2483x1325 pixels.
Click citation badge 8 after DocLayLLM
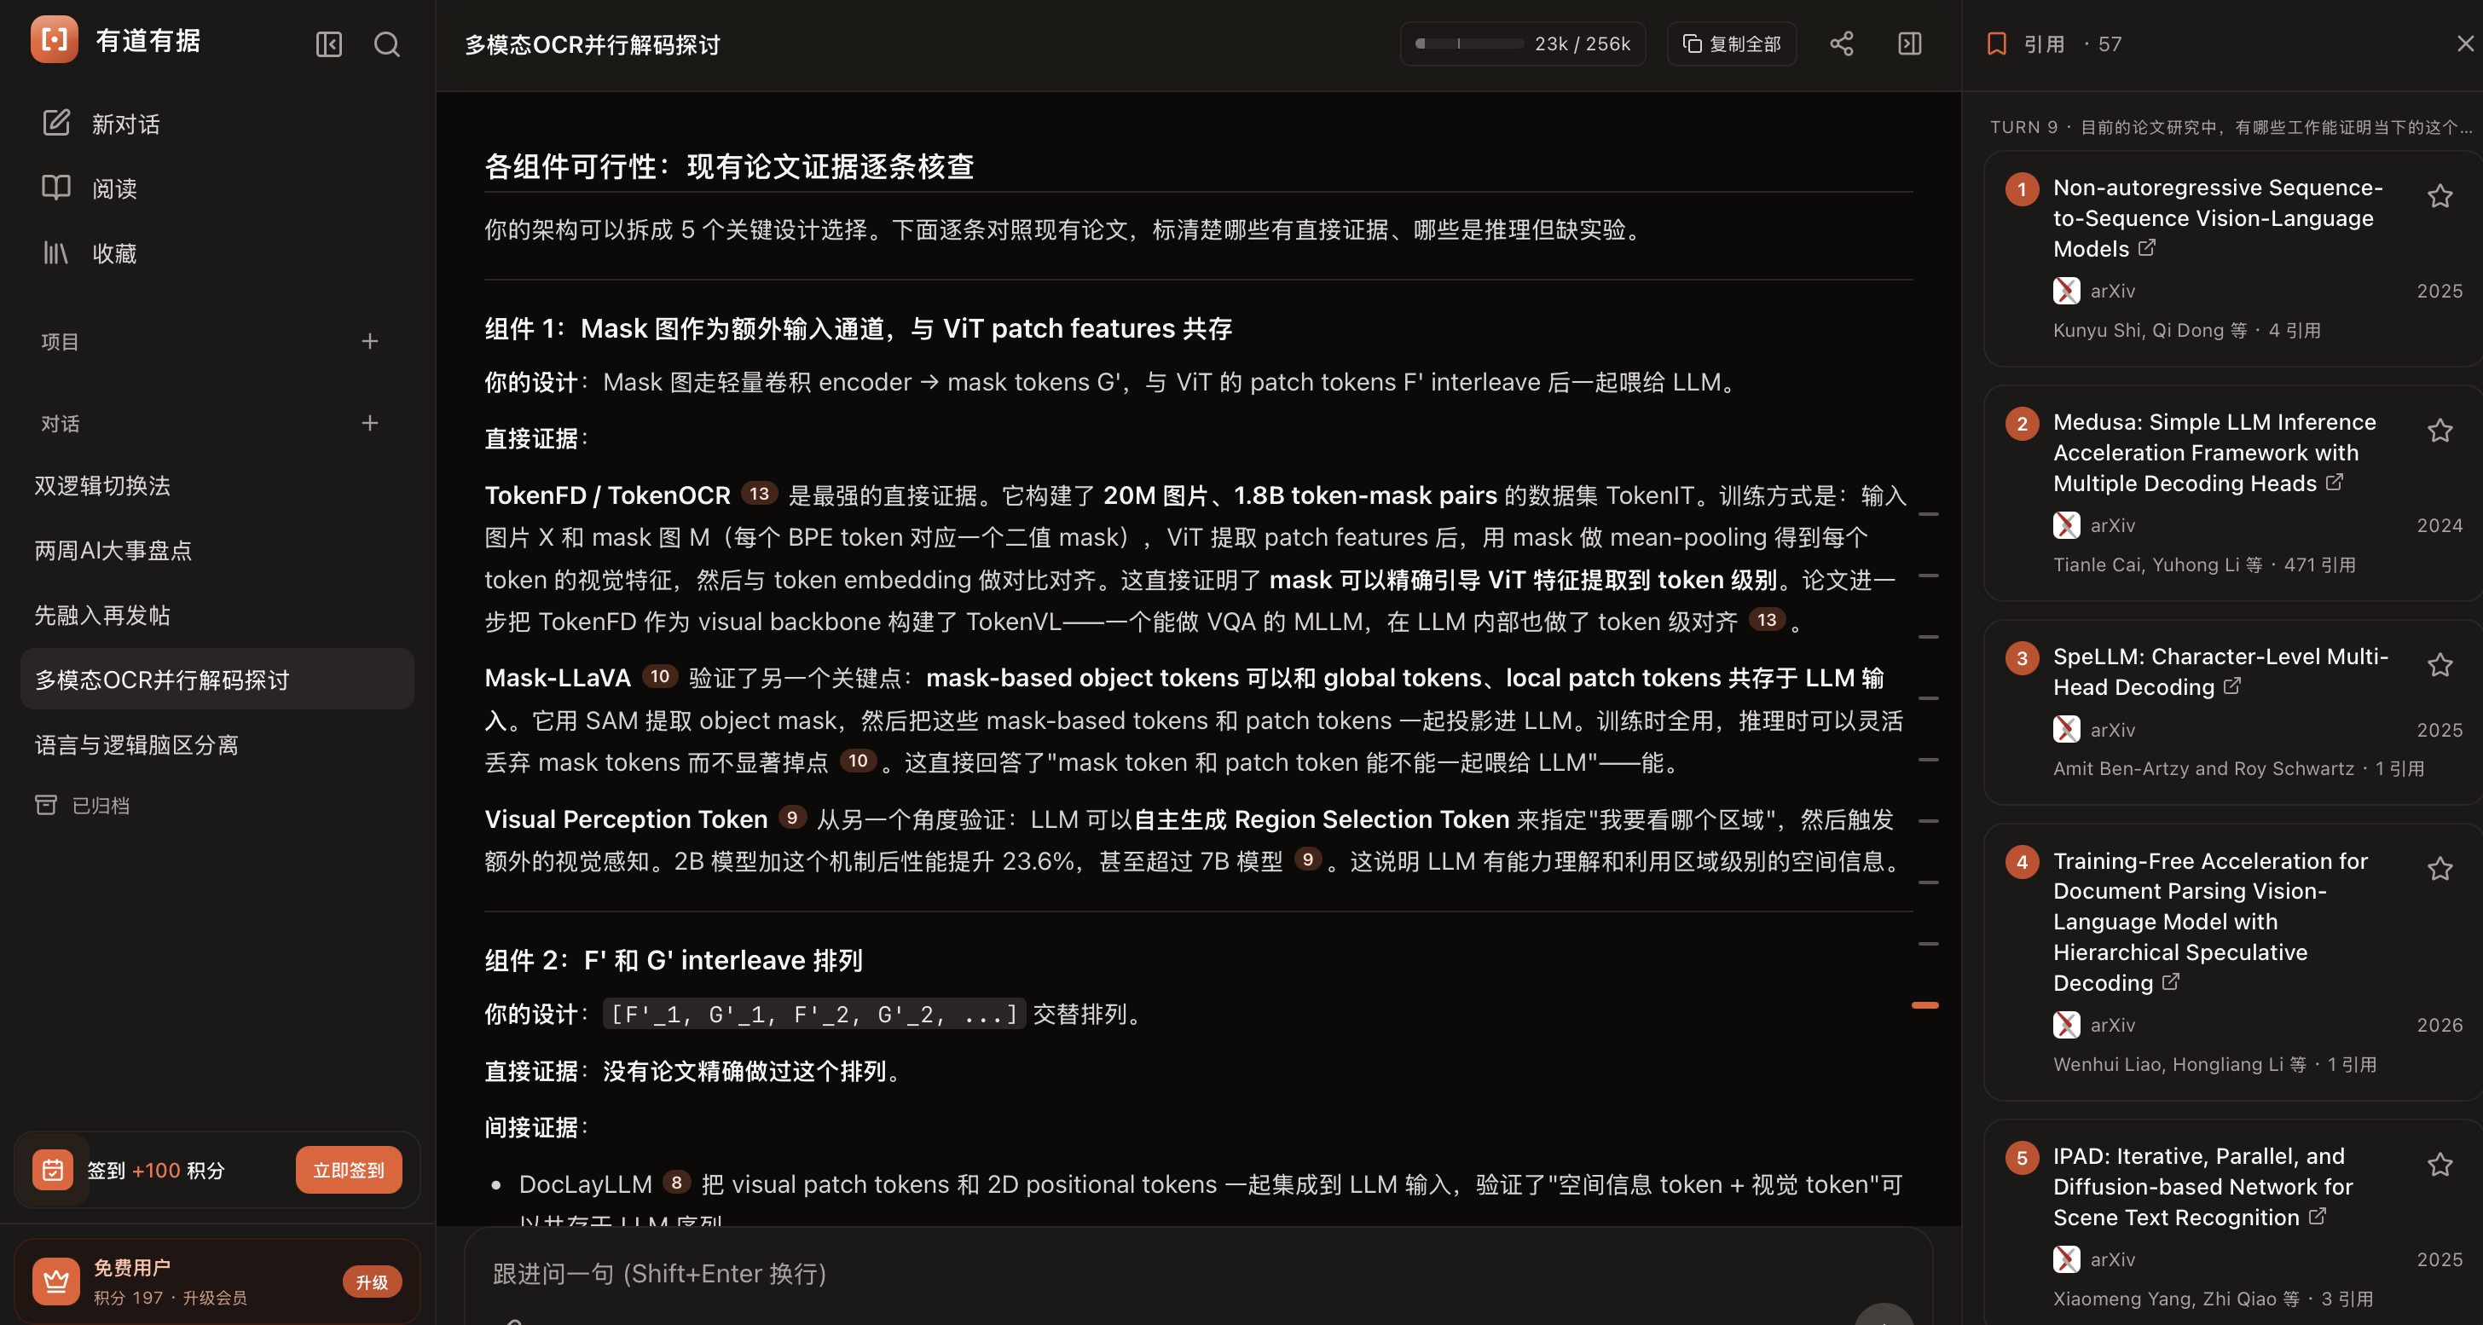pos(675,1183)
